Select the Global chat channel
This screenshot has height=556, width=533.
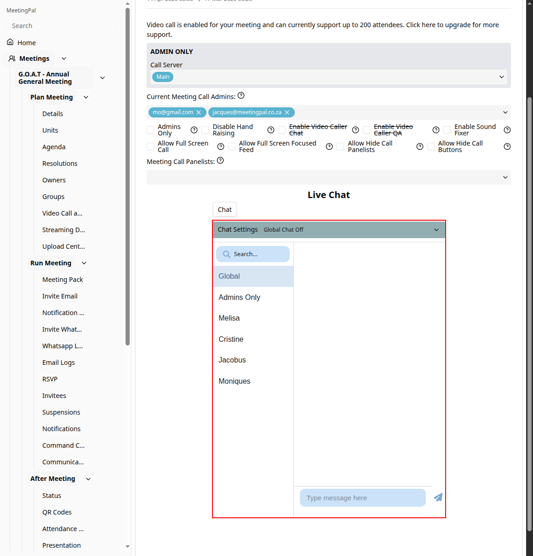point(253,276)
